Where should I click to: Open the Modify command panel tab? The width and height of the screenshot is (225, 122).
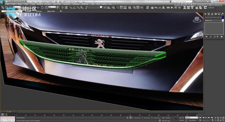click(x=209, y=14)
